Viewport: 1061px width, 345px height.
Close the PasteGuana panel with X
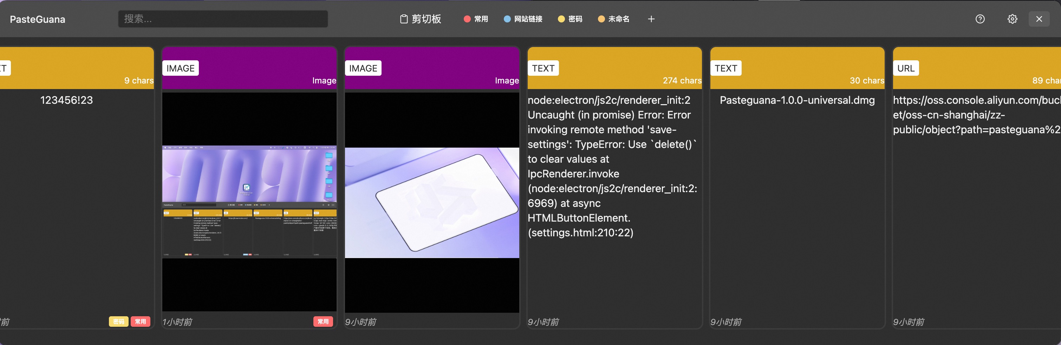pos(1039,19)
